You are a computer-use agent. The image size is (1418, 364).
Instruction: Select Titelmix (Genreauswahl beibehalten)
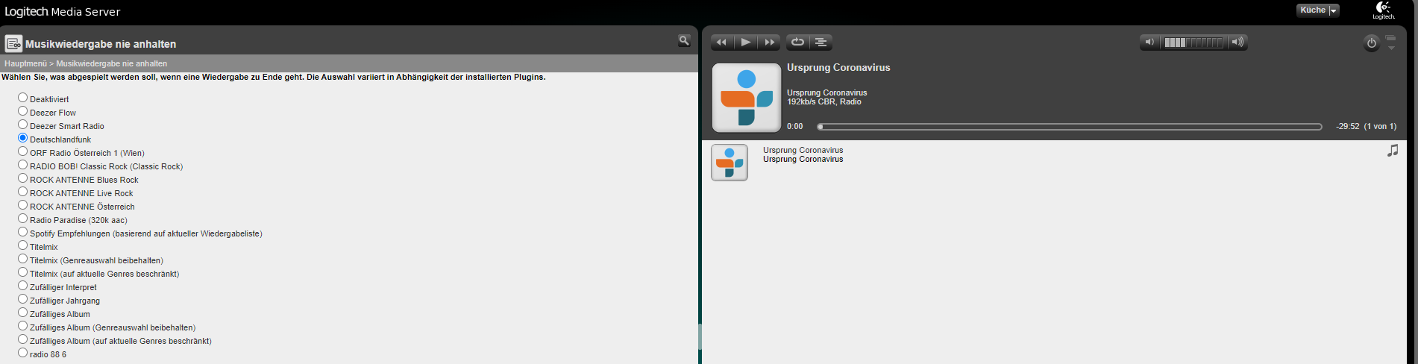click(23, 259)
